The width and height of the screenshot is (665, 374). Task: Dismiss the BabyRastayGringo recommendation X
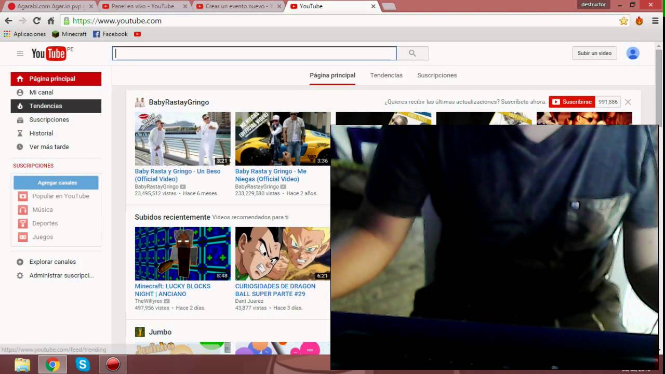pos(628,102)
